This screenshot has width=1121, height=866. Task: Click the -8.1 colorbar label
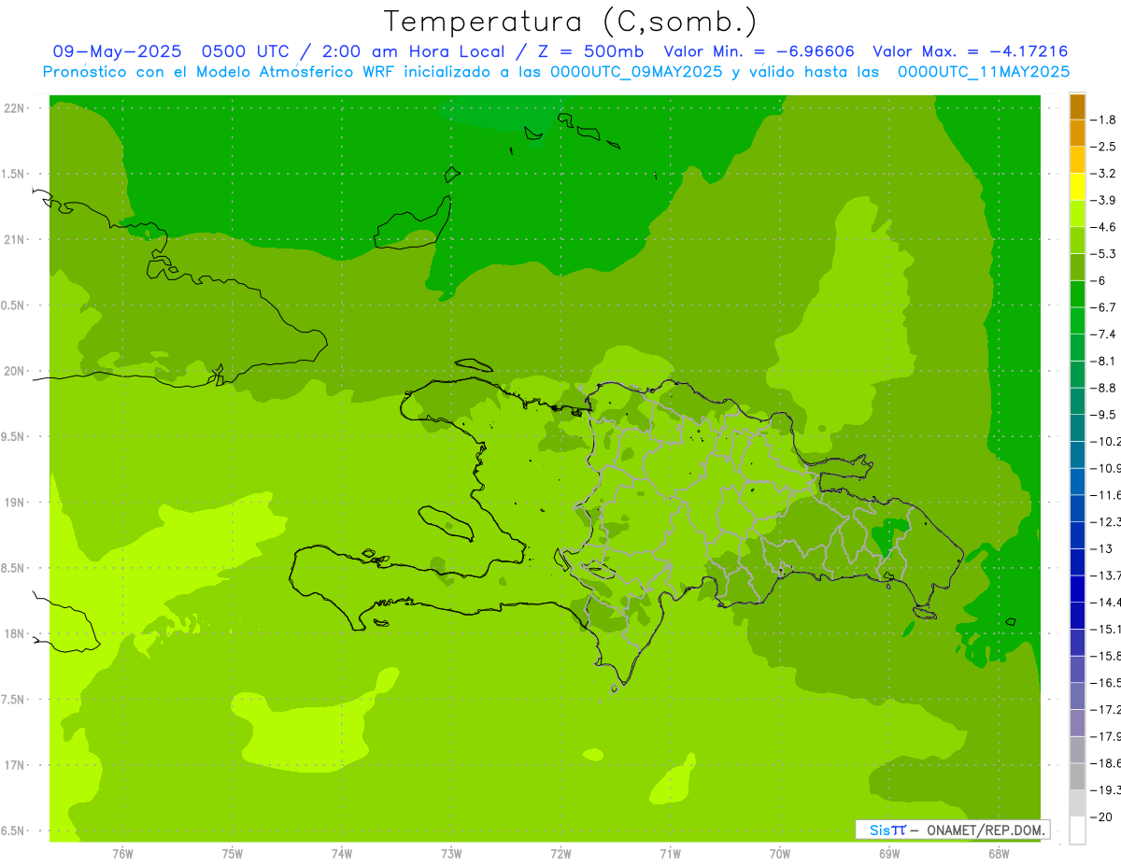click(1104, 361)
